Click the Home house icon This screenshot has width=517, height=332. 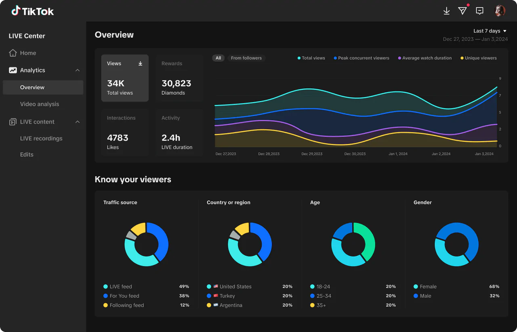click(13, 53)
